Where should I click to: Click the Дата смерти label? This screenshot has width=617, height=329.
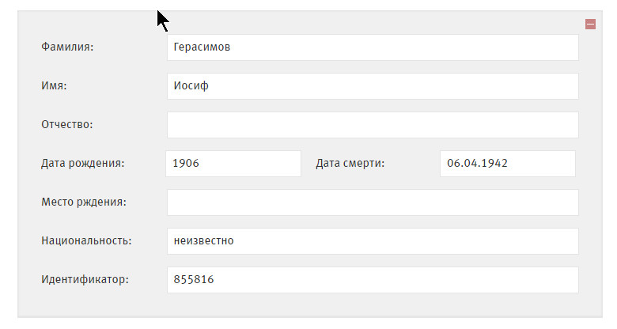(x=350, y=164)
